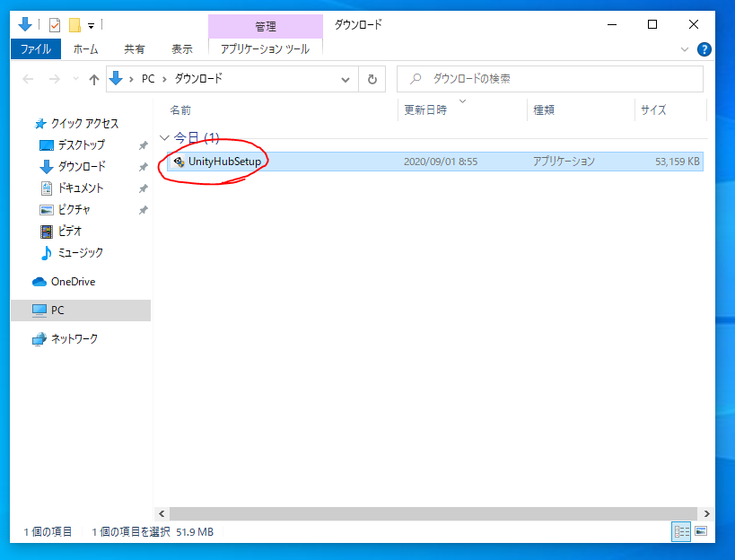Click the Properties checkmark quick access icon
The width and height of the screenshot is (735, 560).
(x=55, y=24)
